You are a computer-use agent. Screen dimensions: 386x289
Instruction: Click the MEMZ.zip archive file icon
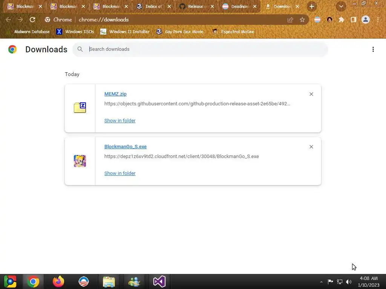[80, 108]
